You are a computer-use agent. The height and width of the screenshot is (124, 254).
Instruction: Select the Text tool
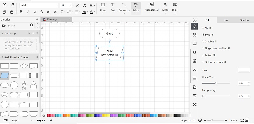pyautogui.click(x=113, y=7)
